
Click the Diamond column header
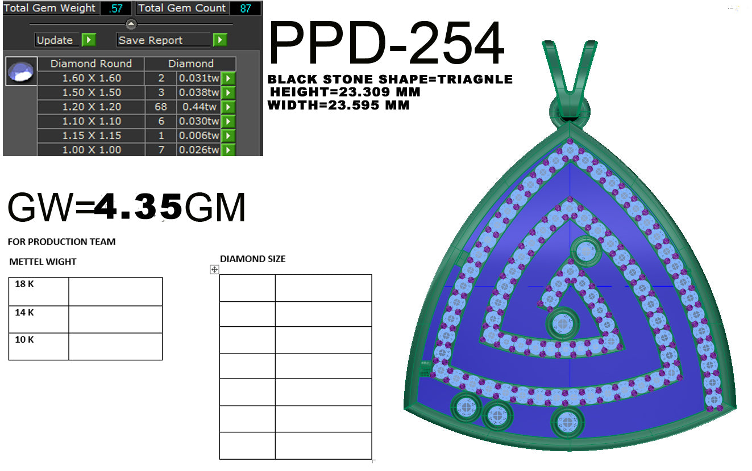point(190,64)
